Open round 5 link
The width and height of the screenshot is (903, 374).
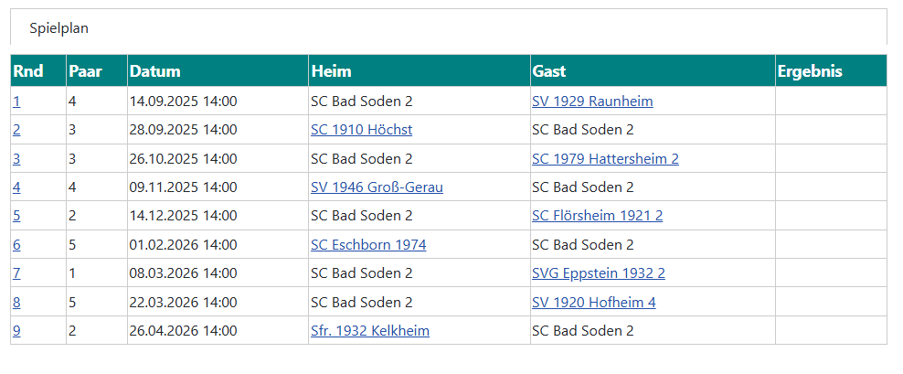tap(16, 216)
